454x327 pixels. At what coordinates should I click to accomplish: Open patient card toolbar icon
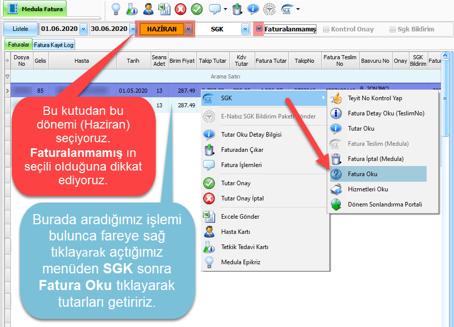point(148,9)
